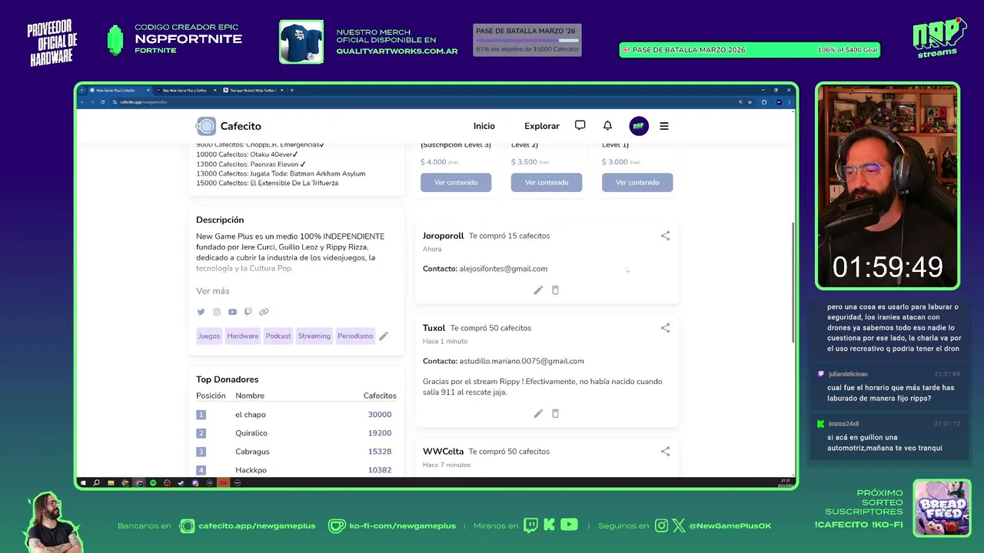This screenshot has width=984, height=553.
Task: Select the Podcast tag
Action: tap(278, 336)
